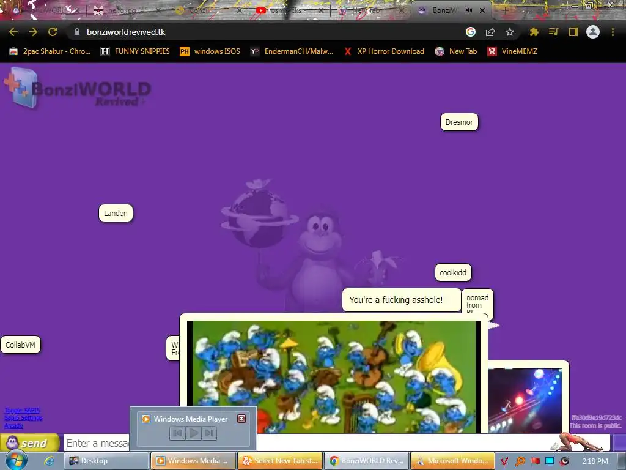Screen dimensions: 626x470
Task: Switch to the New Tab browser tab
Action: tap(371, 10)
